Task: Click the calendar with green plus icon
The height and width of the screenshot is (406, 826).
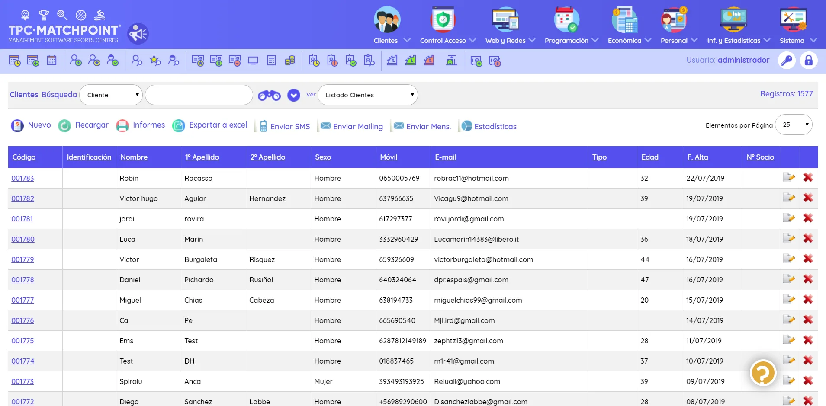Action: [33, 61]
